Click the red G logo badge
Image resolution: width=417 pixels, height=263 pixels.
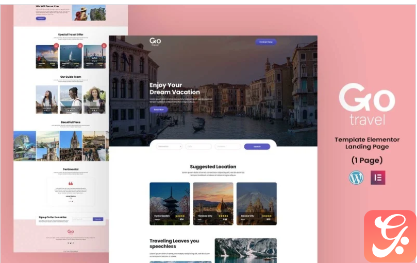click(x=390, y=236)
